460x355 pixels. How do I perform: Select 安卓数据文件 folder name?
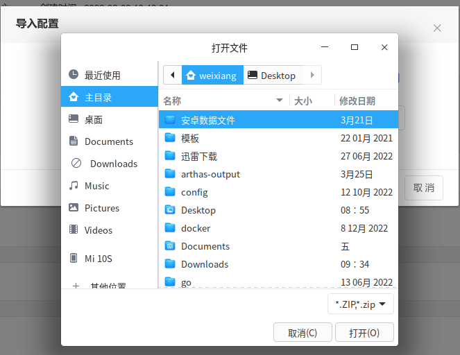[x=208, y=120]
